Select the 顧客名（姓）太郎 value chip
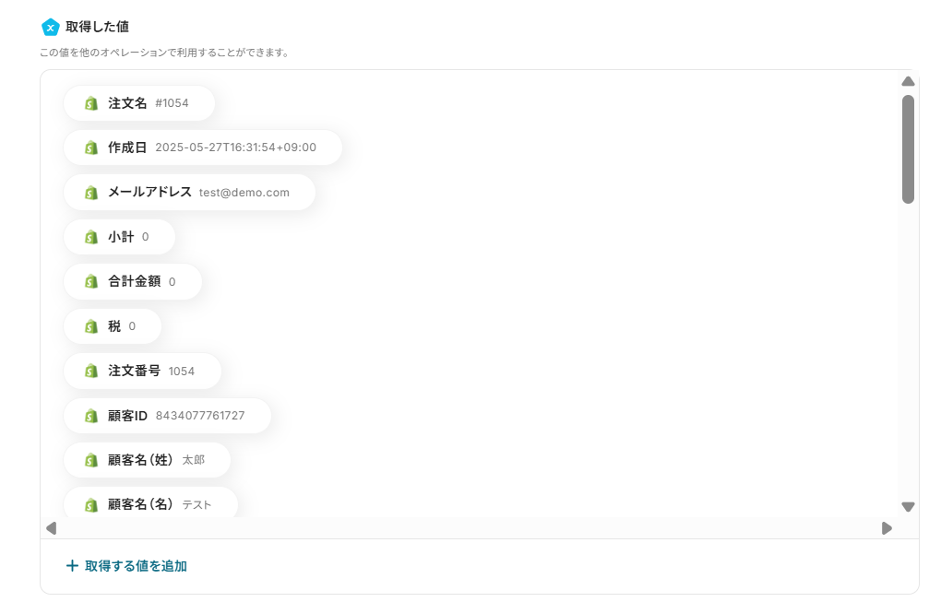The height and width of the screenshot is (602, 941). pyautogui.click(x=147, y=460)
